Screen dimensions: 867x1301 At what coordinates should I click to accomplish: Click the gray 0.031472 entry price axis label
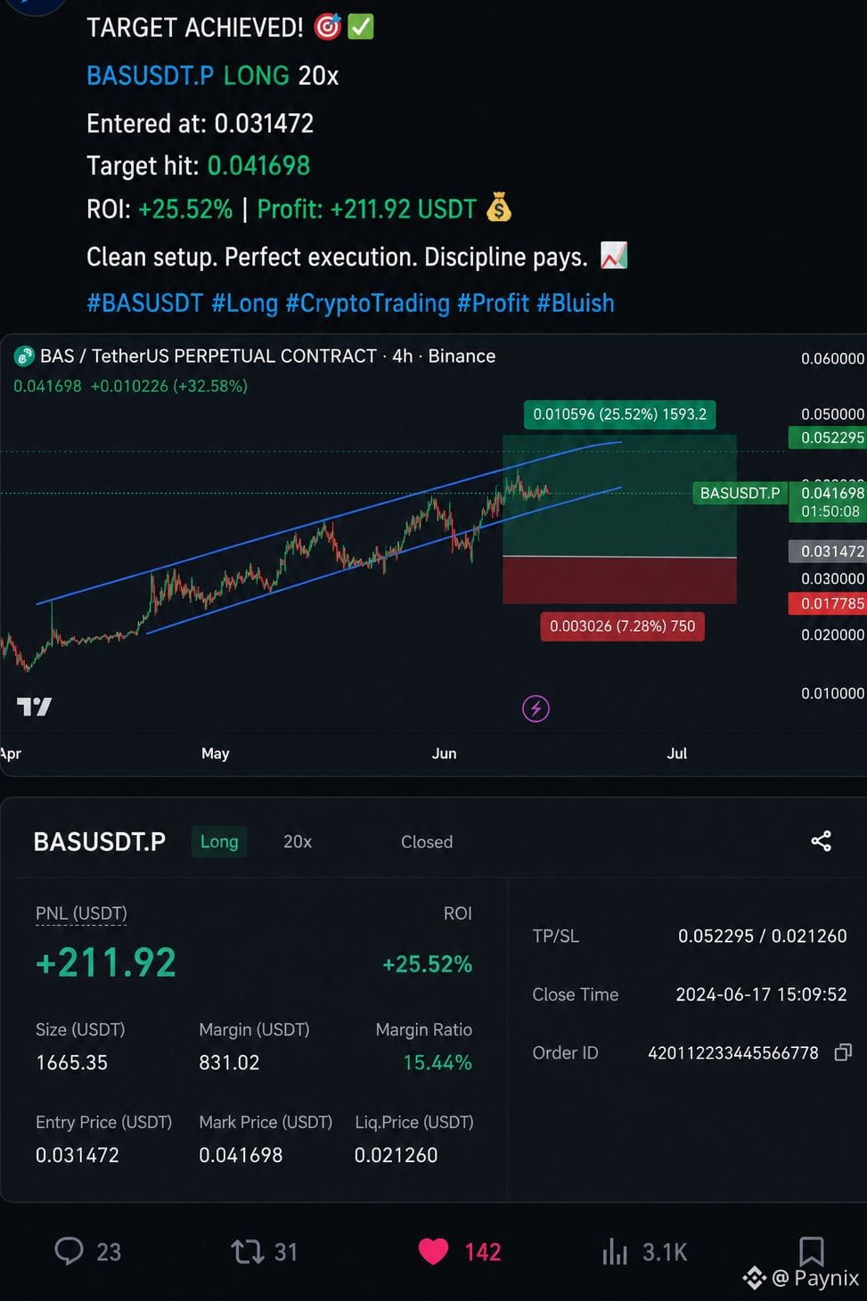point(828,551)
